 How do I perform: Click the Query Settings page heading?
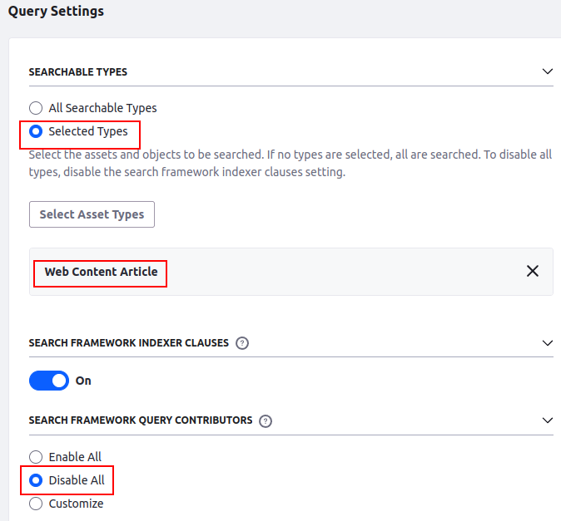pos(57,12)
